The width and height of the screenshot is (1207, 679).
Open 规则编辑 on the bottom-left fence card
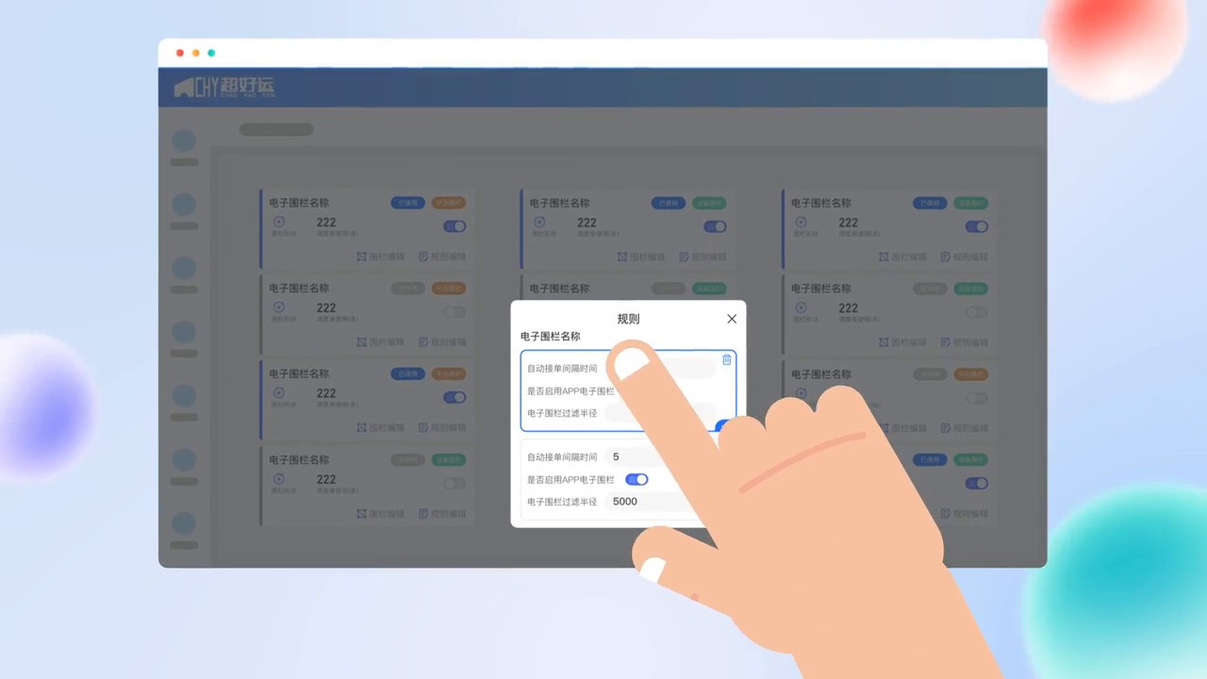pyautogui.click(x=442, y=514)
